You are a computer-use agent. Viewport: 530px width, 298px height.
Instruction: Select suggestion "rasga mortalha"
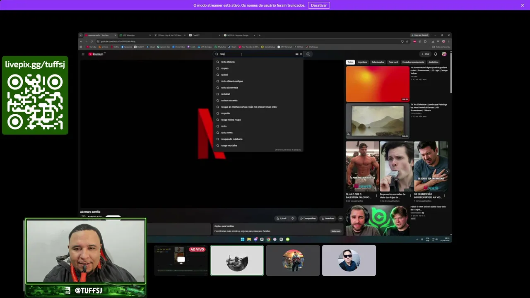click(x=258, y=145)
